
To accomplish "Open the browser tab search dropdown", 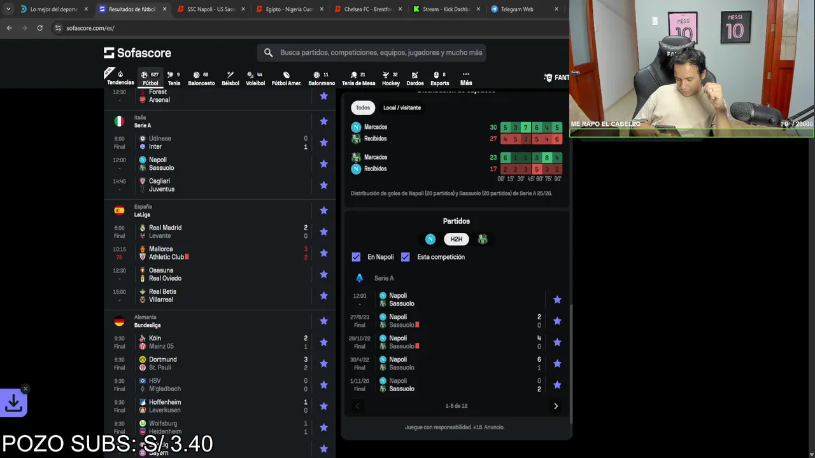I will 8,10.
